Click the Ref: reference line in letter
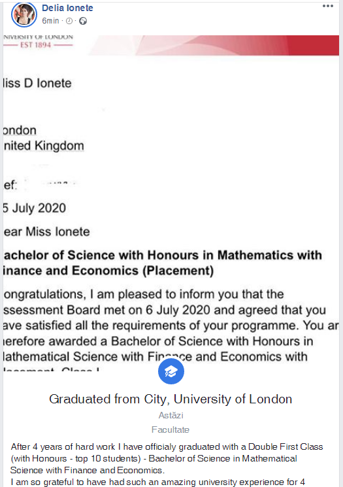The width and height of the screenshot is (343, 487). [41, 185]
